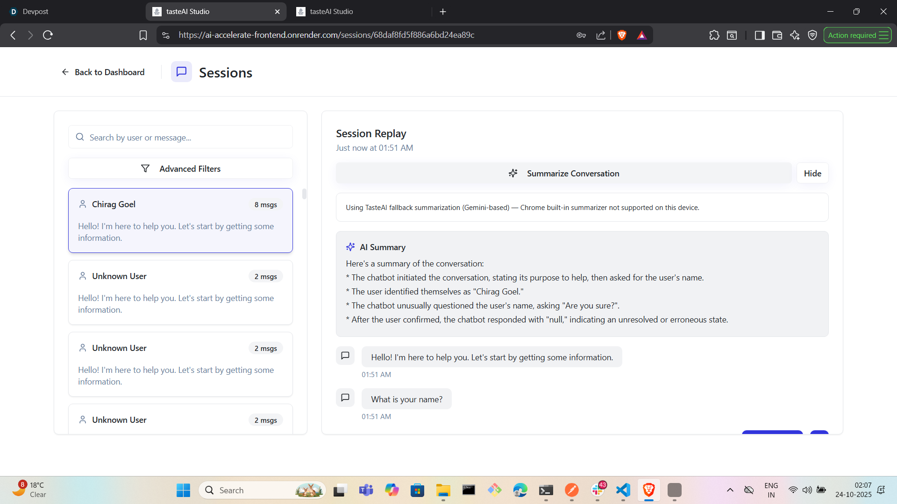Hide the AI summary panel
This screenshot has height=504, width=897.
click(x=812, y=173)
